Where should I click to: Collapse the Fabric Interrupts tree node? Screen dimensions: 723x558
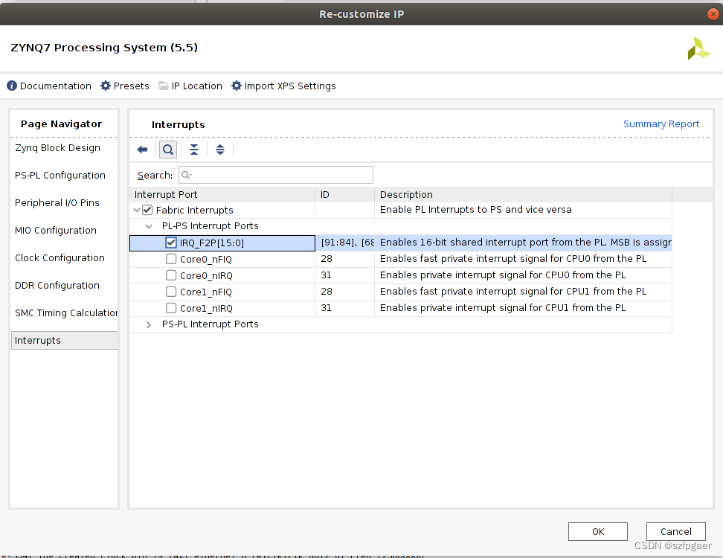point(136,211)
